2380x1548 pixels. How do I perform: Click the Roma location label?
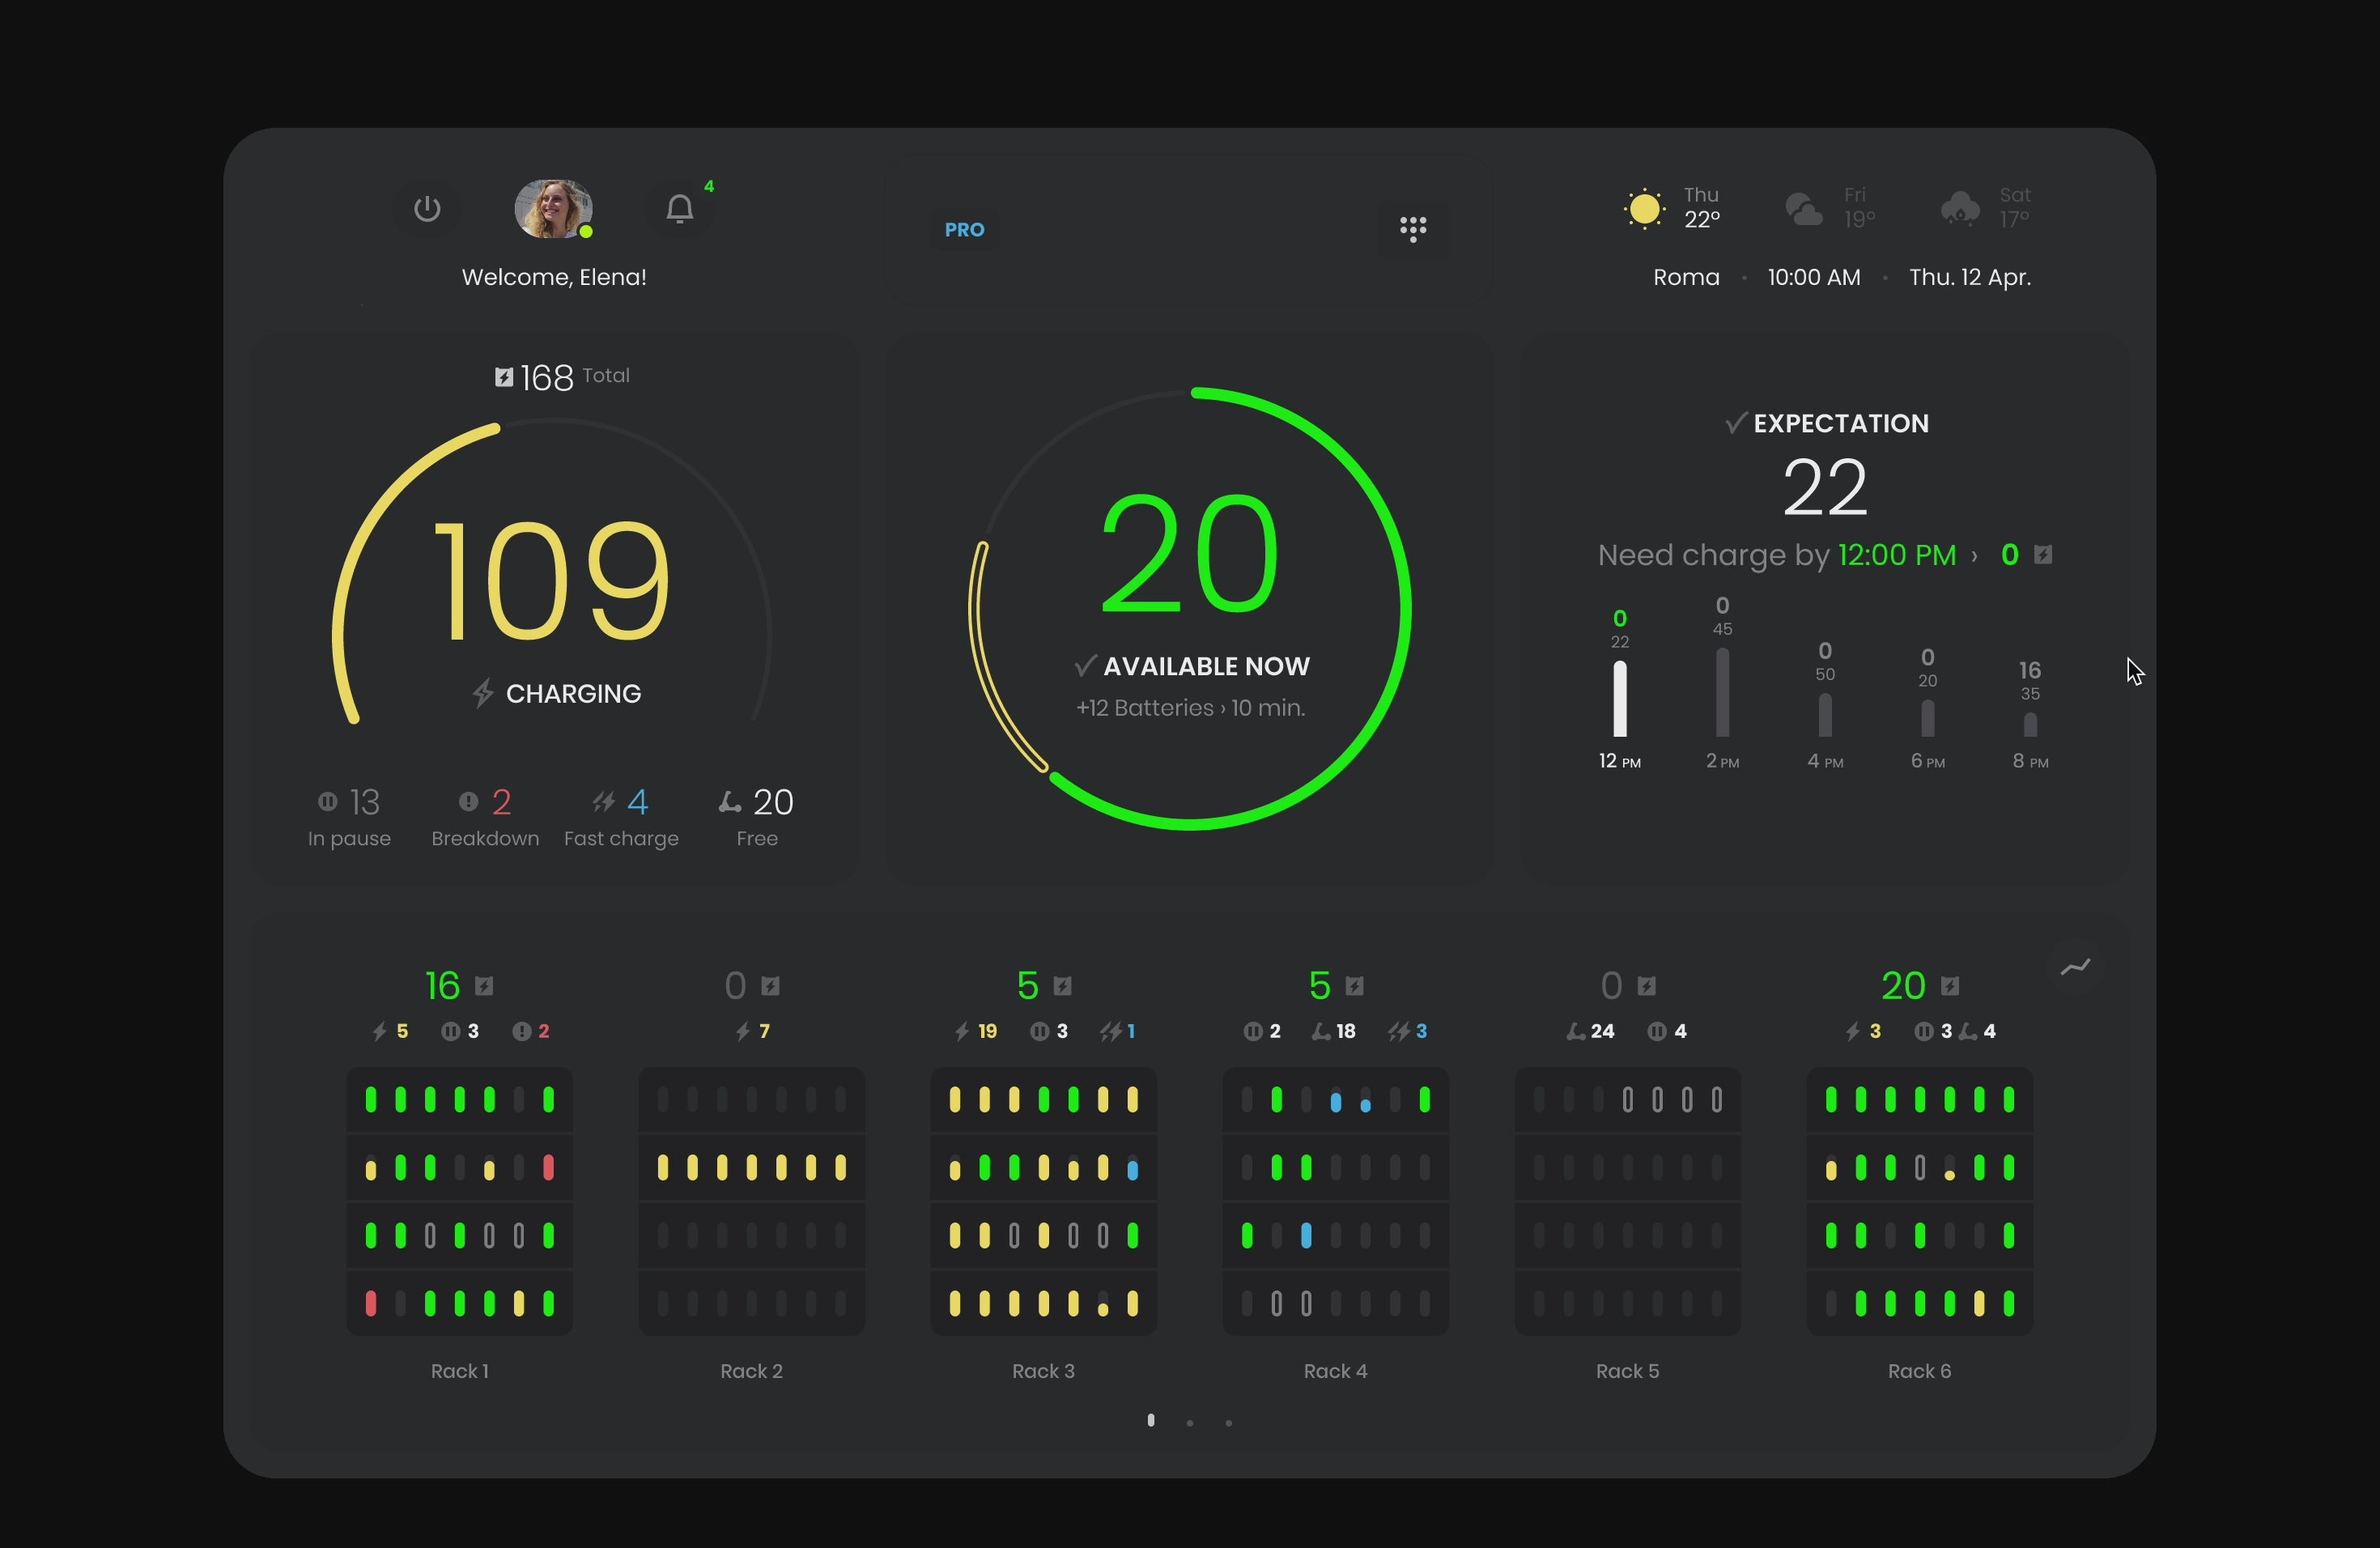(x=1686, y=277)
